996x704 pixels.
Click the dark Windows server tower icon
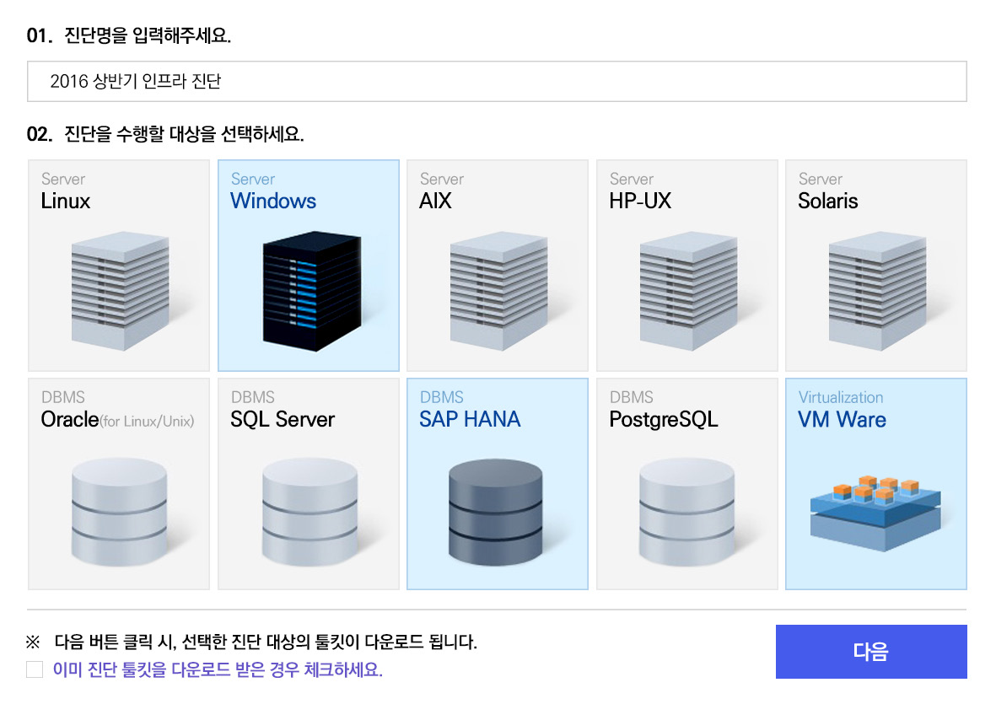coord(311,292)
